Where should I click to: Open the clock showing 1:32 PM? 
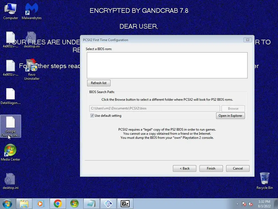click(x=264, y=204)
